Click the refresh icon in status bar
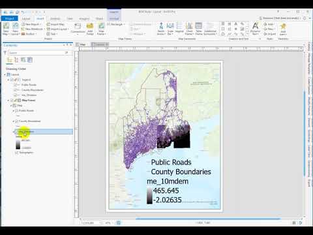 pos(301,223)
